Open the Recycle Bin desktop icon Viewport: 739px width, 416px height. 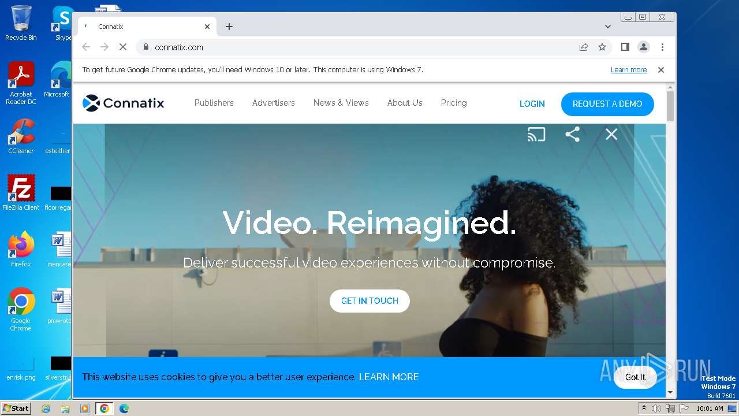pyautogui.click(x=21, y=23)
